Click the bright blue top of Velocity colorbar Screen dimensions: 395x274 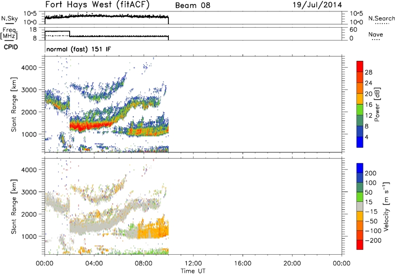360,168
